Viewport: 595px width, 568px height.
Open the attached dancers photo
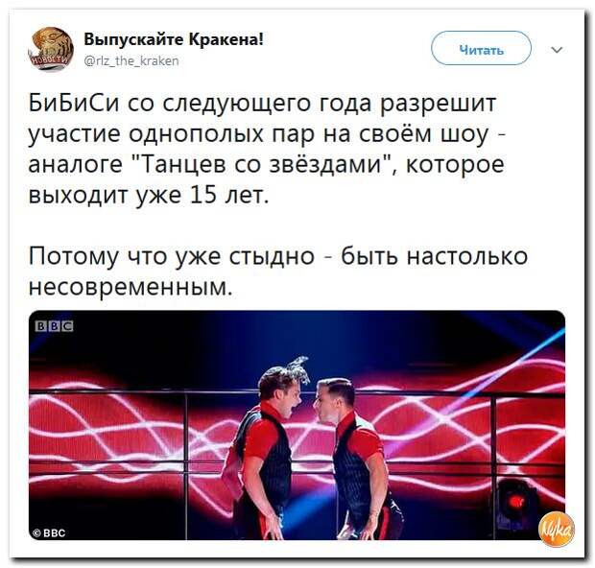[297, 425]
